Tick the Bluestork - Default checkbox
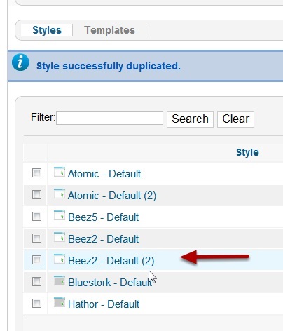This screenshot has height=331, width=283. coord(36,281)
